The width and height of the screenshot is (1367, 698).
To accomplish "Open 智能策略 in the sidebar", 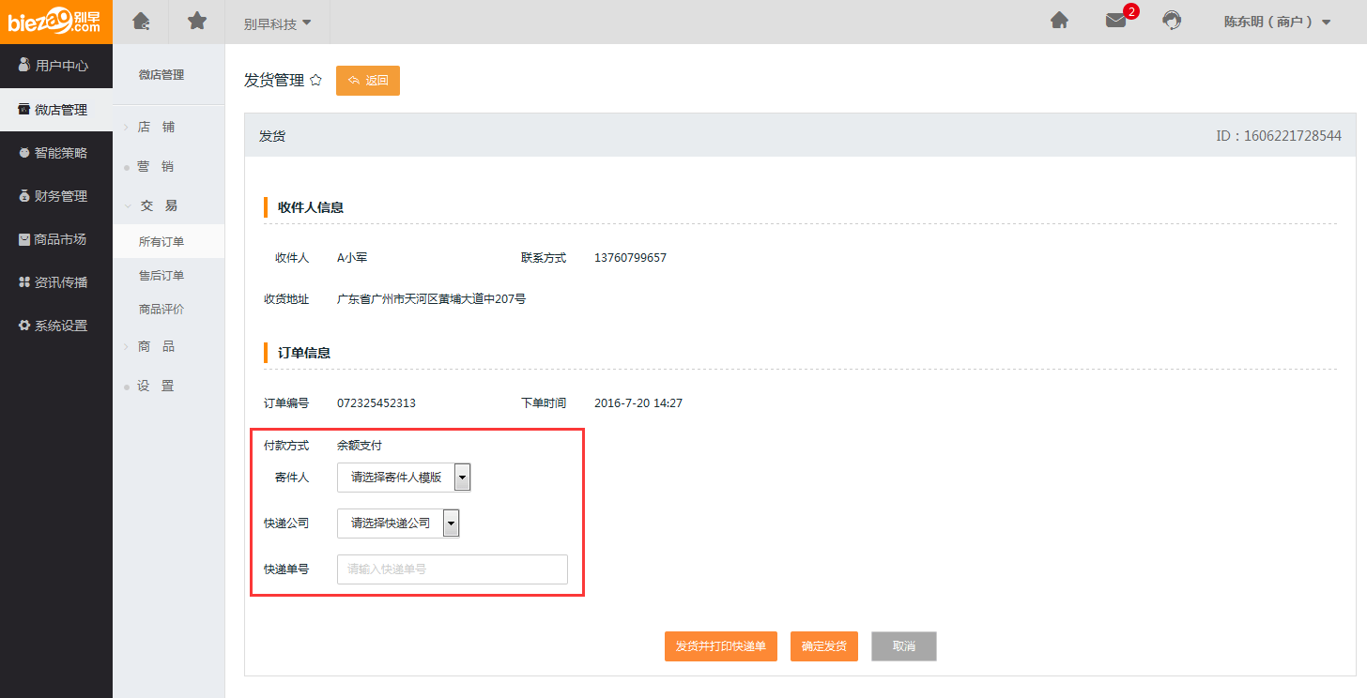I will (x=56, y=153).
